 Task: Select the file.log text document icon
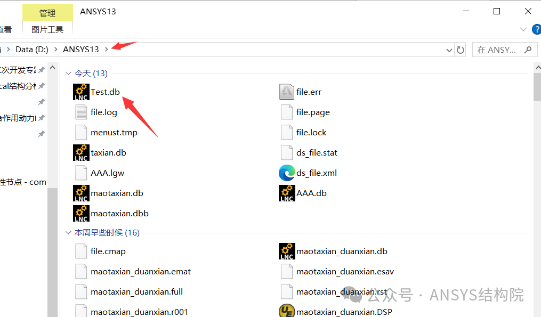coord(81,112)
